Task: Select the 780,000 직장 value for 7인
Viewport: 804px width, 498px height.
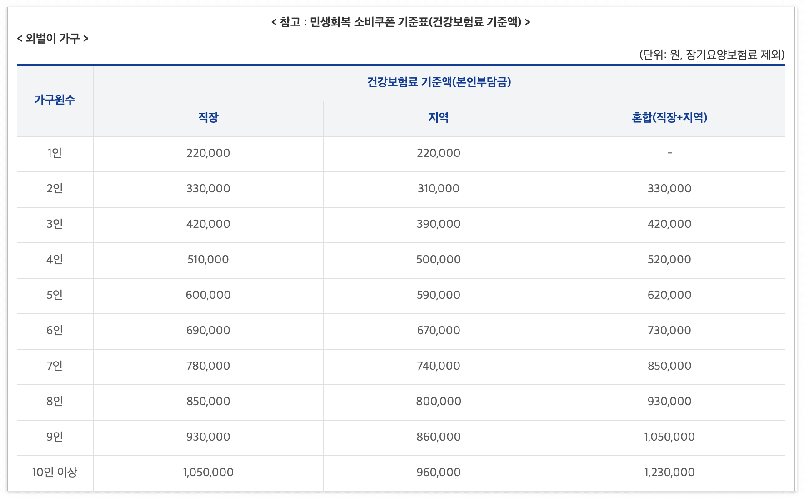Action: click(x=208, y=366)
